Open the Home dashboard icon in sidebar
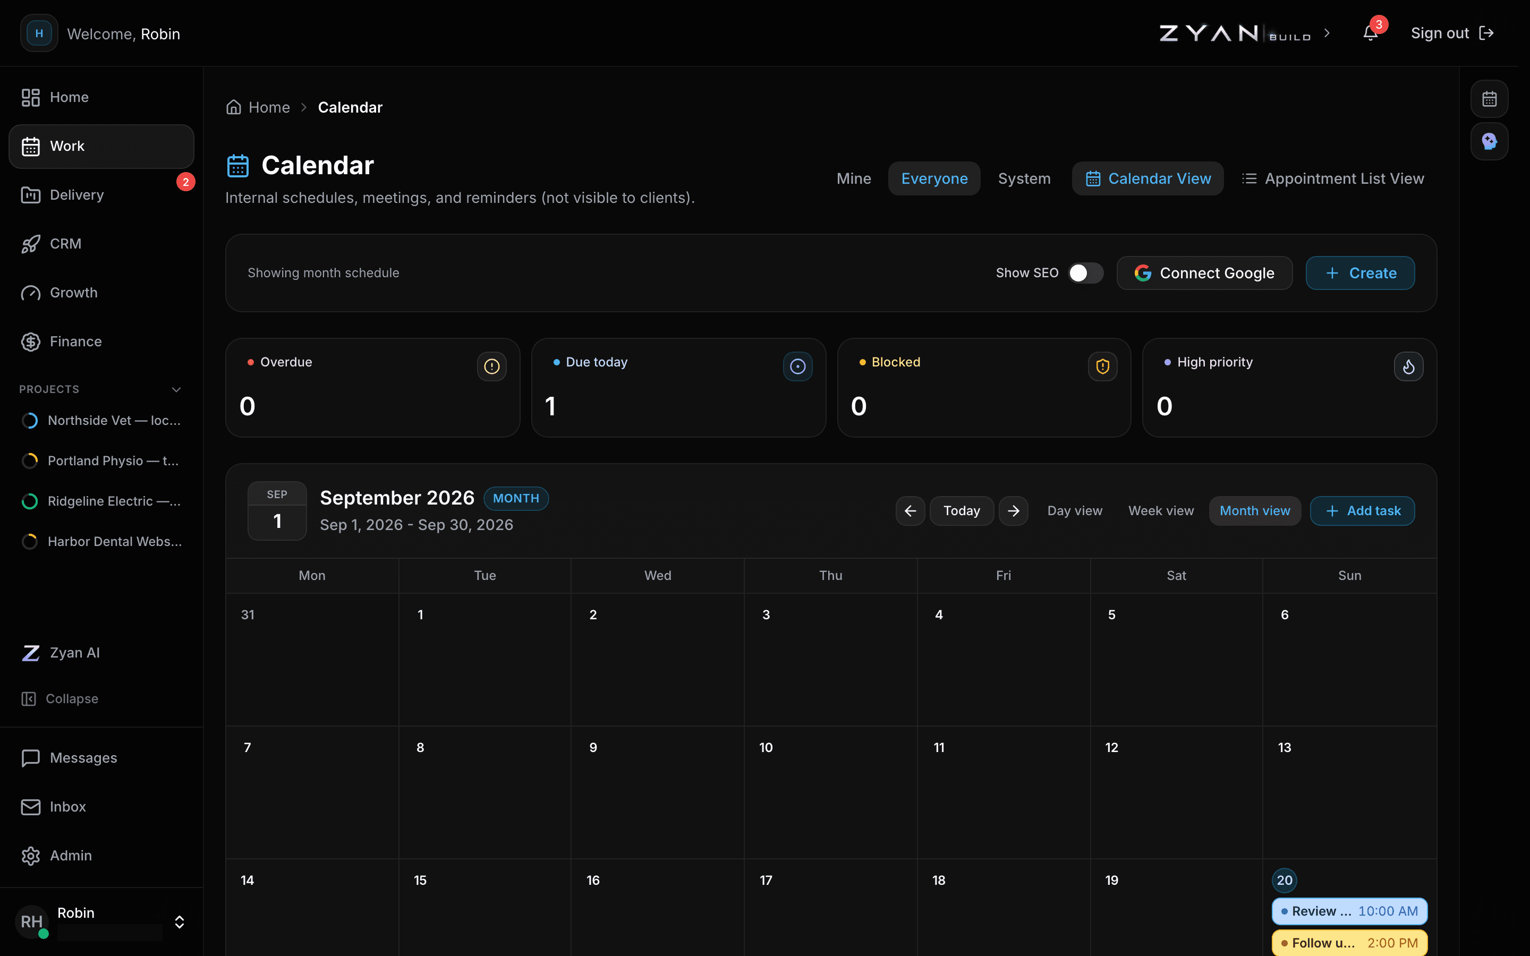 (x=30, y=97)
